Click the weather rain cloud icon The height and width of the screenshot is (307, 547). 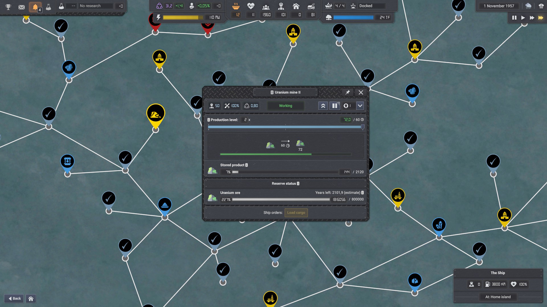(x=528, y=6)
